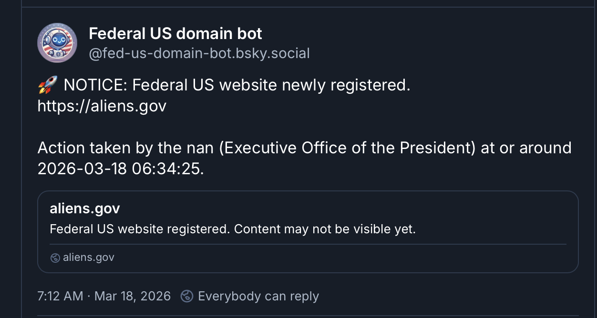Image resolution: width=597 pixels, height=318 pixels.
Task: Click the rocket emoji before NOTICE
Action: coord(47,86)
